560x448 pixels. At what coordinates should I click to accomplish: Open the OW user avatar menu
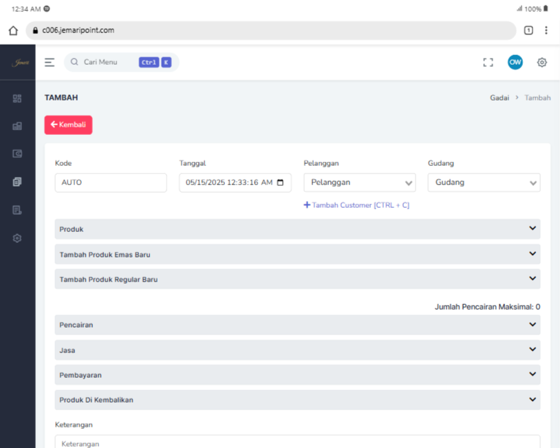(515, 63)
